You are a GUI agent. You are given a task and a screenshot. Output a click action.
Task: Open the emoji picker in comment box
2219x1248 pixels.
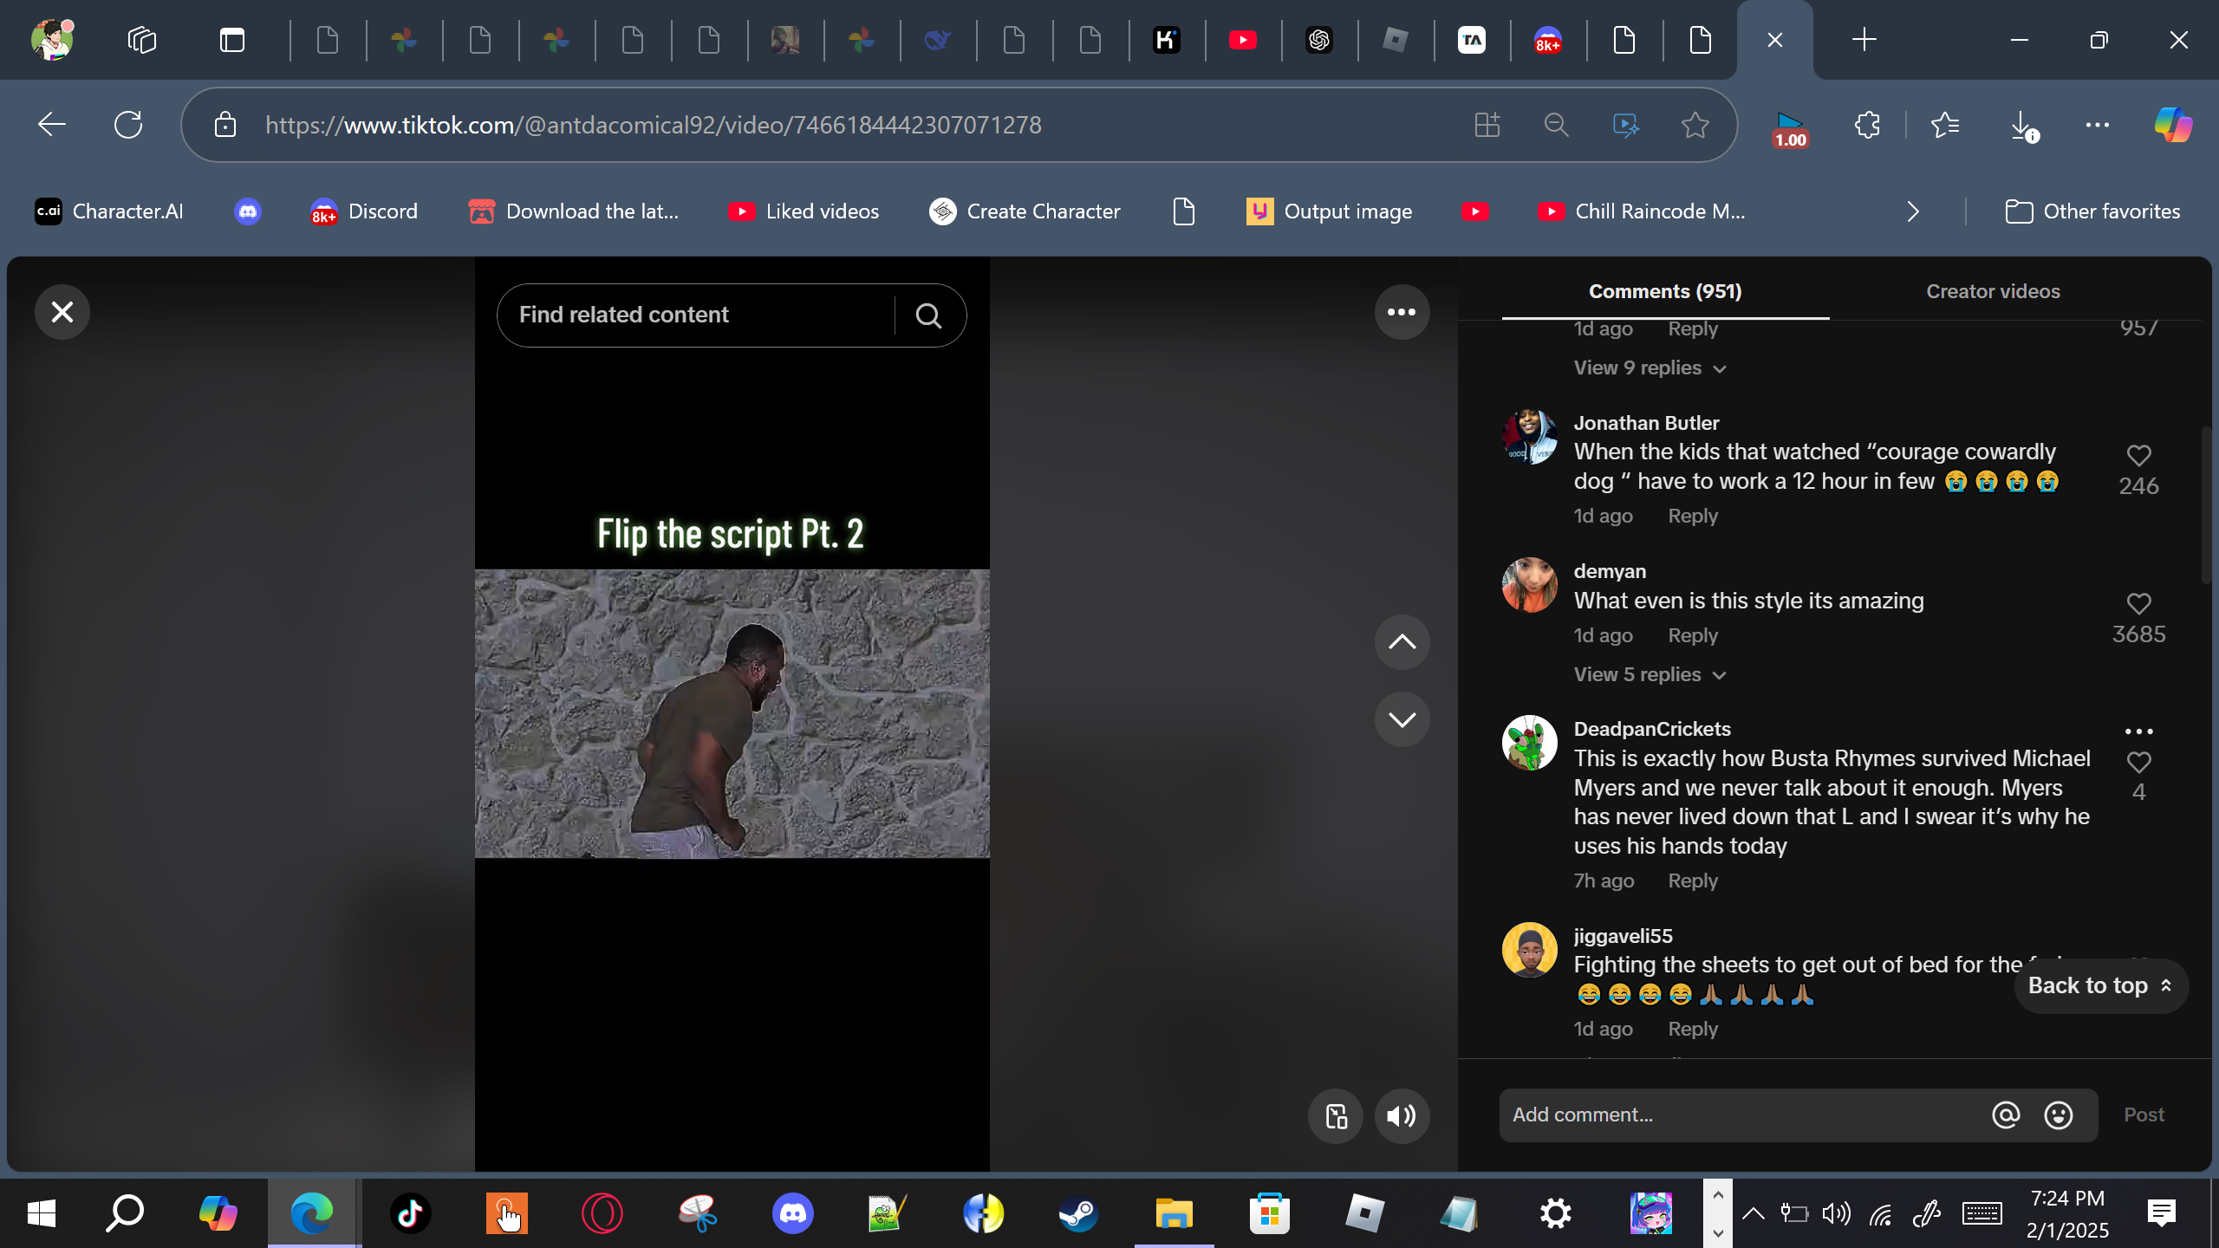pos(2058,1115)
